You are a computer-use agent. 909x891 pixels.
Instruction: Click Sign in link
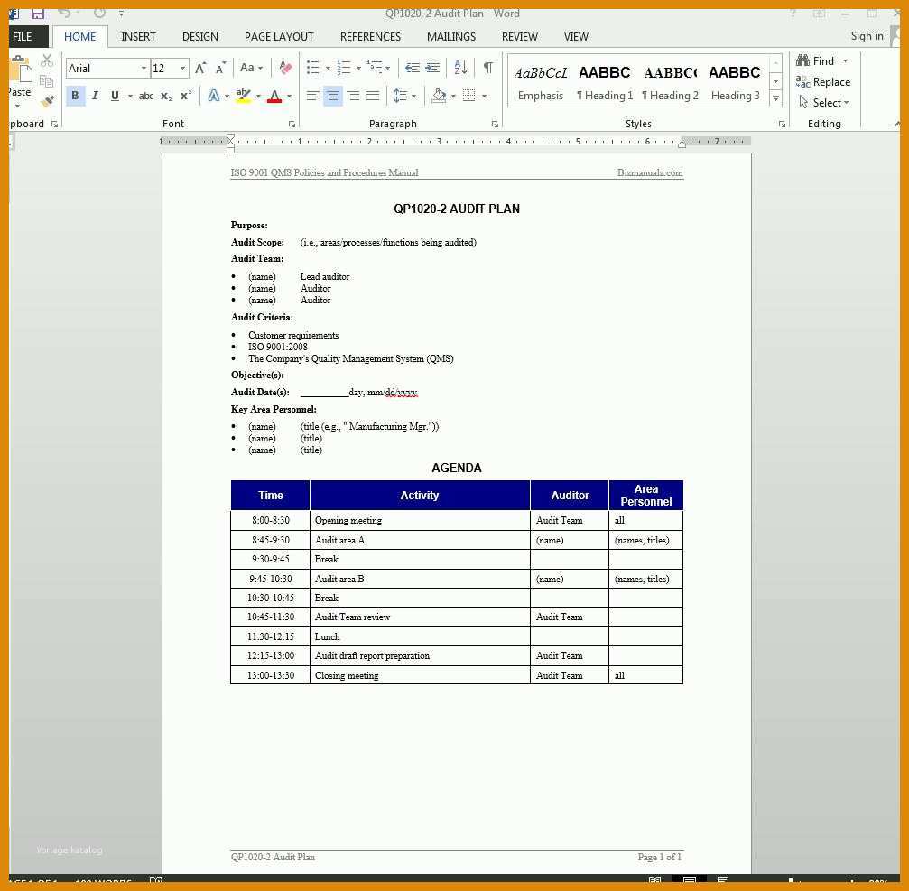tap(867, 36)
